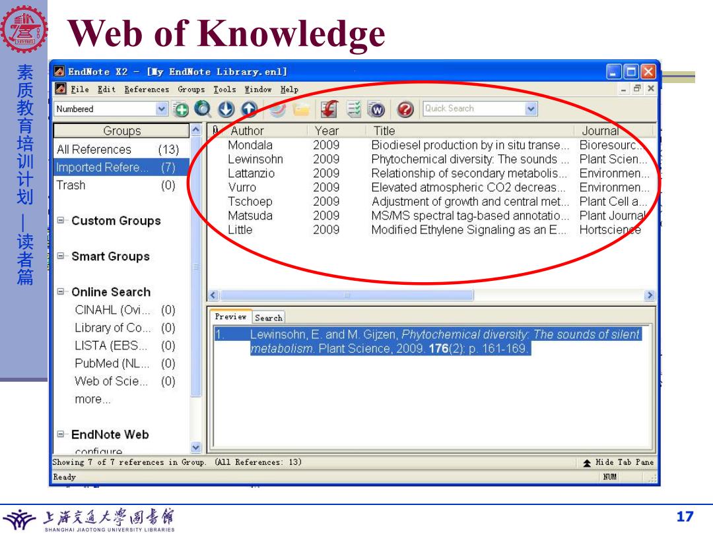The image size is (713, 534).
Task: Click the Import down-arrow toolbar icon
Action: coord(226,109)
